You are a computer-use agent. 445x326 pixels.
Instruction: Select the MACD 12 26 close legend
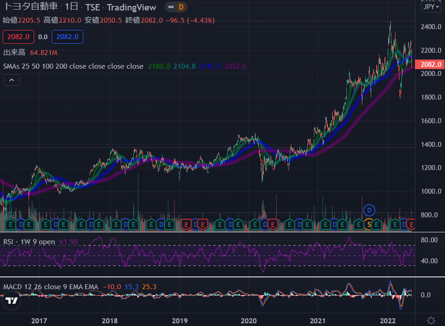tap(51, 287)
